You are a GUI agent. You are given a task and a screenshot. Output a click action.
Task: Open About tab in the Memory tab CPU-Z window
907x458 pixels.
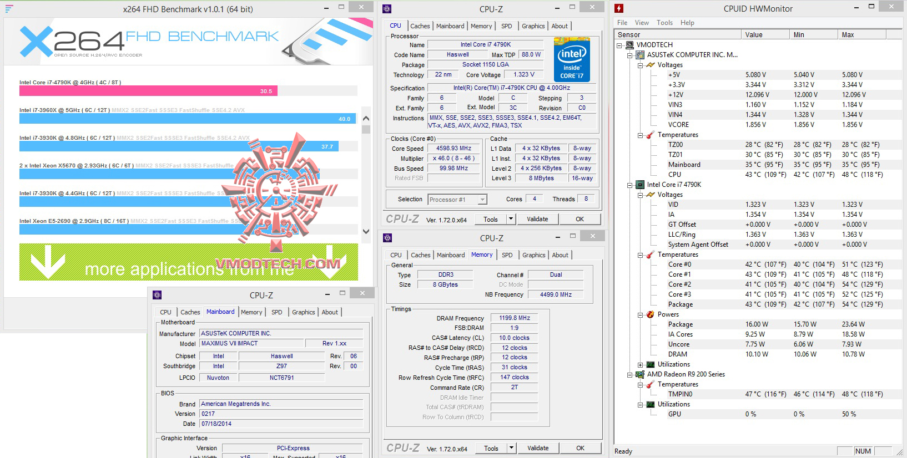(x=560, y=255)
